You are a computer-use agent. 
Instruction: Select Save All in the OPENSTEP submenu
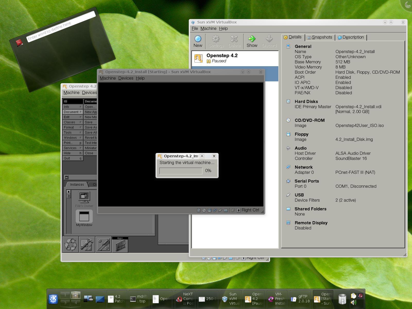(90, 132)
